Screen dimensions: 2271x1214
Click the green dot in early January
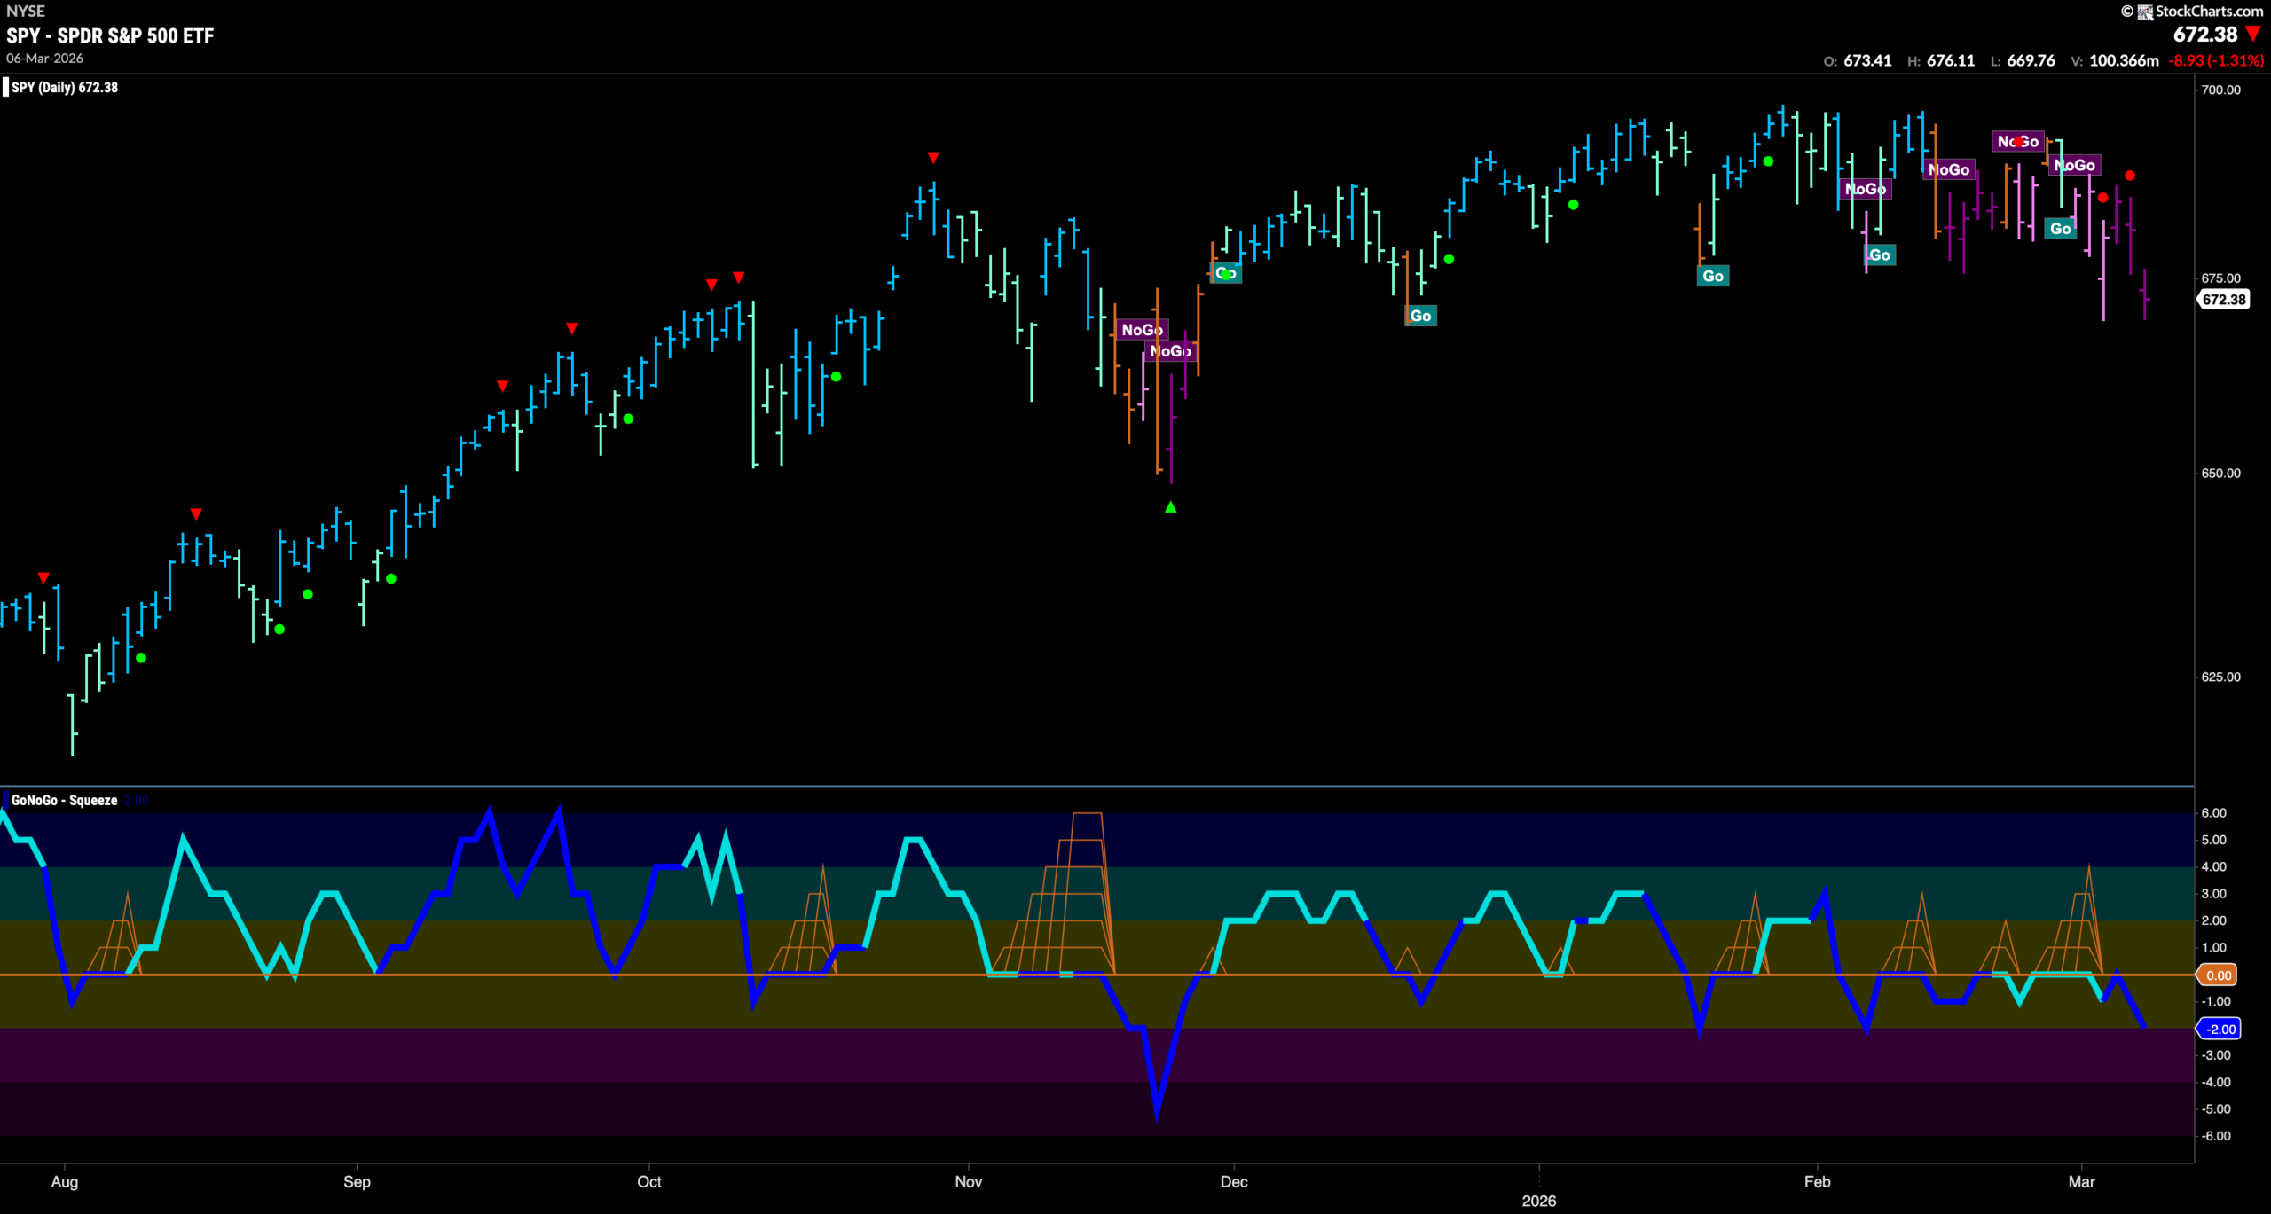pos(1573,205)
